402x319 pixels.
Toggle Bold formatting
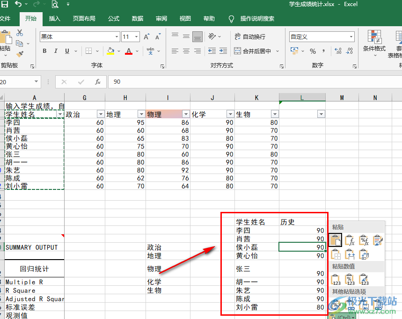click(x=44, y=51)
